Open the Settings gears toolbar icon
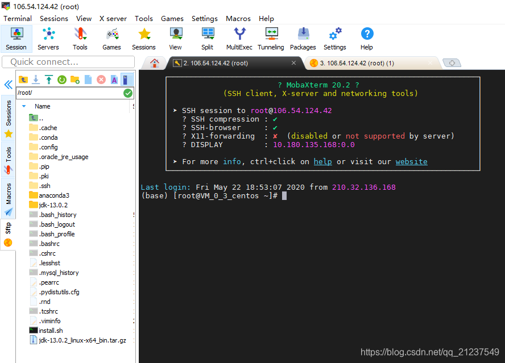This screenshot has width=505, height=363. click(x=335, y=39)
